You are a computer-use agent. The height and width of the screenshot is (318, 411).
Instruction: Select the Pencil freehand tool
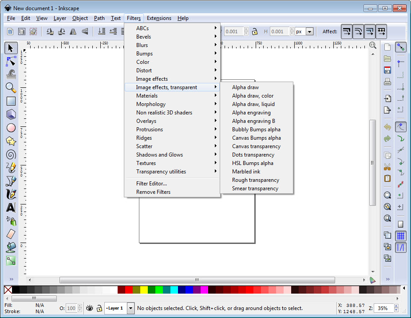tap(11, 168)
